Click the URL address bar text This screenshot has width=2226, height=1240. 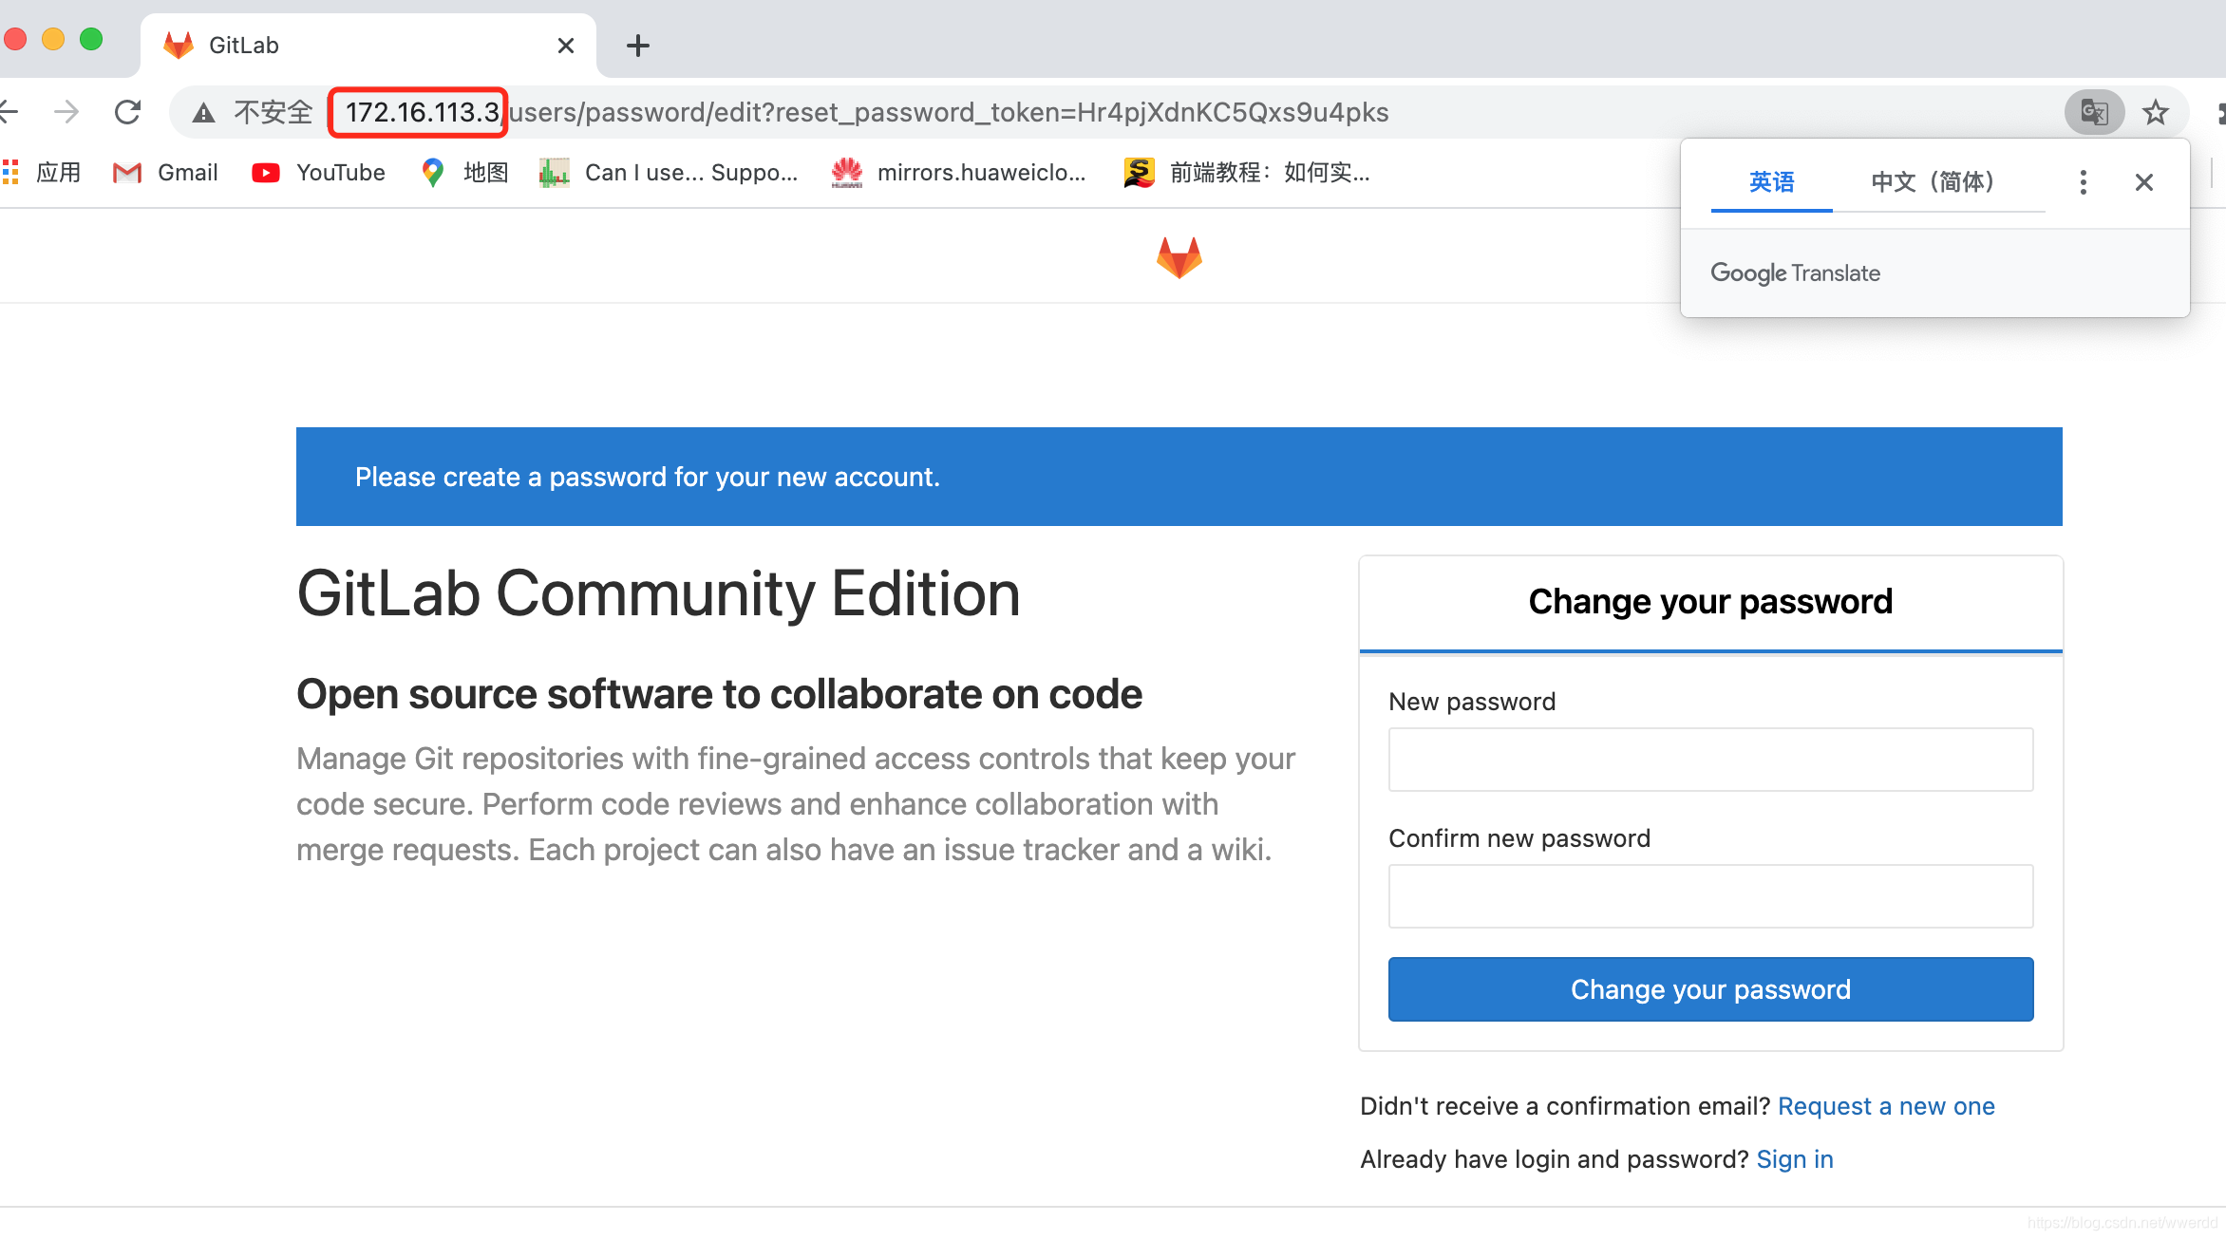(x=866, y=113)
